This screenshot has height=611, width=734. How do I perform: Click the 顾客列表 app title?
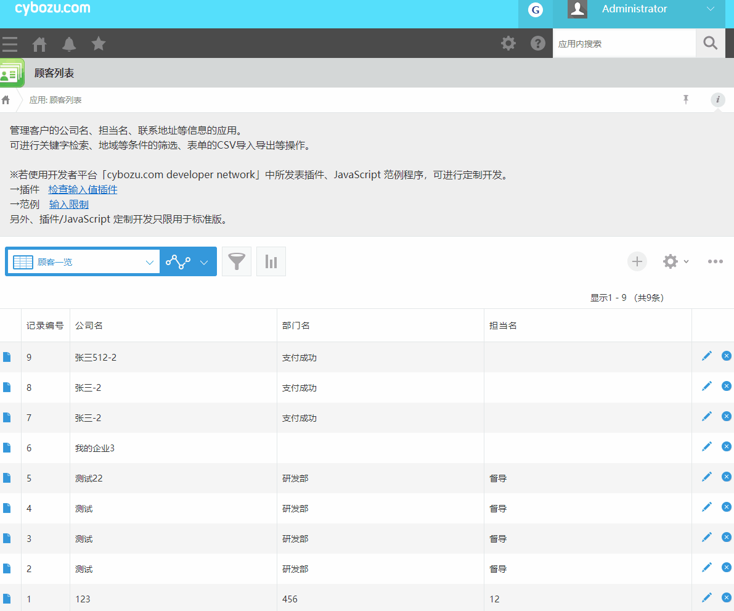[x=54, y=73]
